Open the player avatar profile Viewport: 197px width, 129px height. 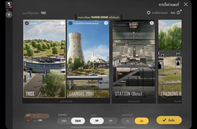[x=9, y=5]
